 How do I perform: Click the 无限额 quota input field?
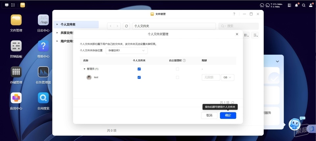211,77
